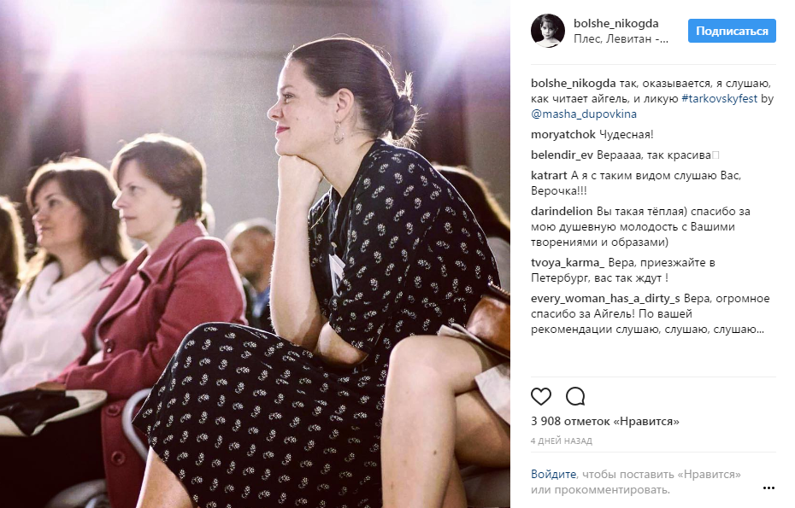Open the three-dot more options menu
795x508 pixels.
point(768,488)
